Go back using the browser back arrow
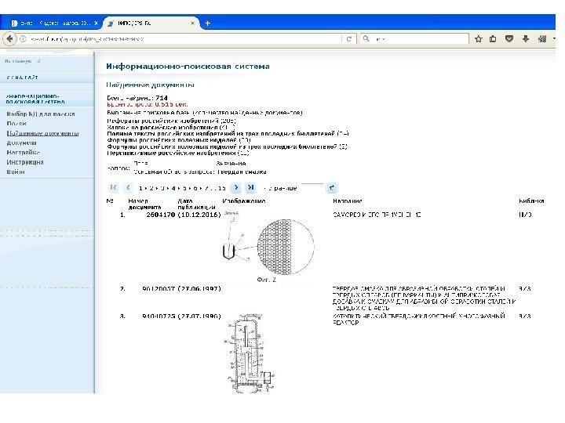The width and height of the screenshot is (565, 423). point(9,39)
